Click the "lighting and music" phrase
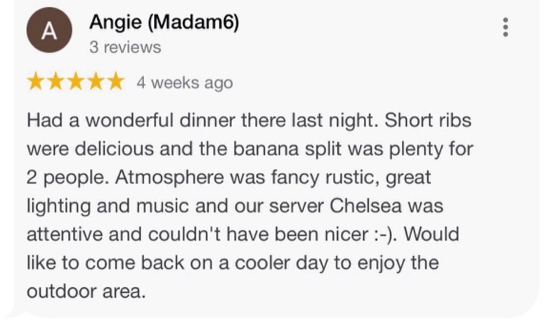Viewport: 546px width, 330px height. pos(108,206)
